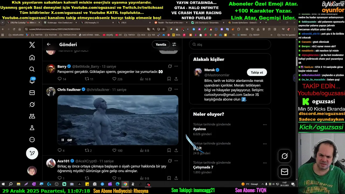Open more options on Chris Faulkner's post
Image resolution: width=345 pixels, height=194 pixels.
coord(176,89)
